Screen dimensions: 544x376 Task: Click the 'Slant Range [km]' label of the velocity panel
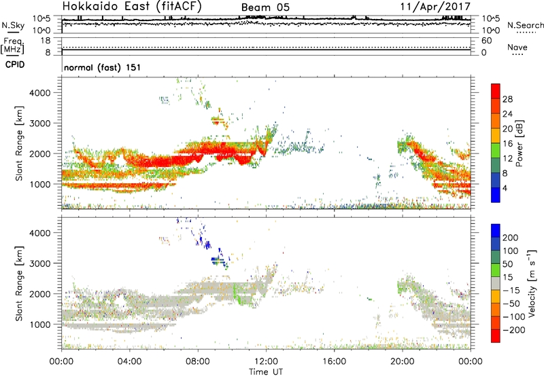[x=19, y=284]
